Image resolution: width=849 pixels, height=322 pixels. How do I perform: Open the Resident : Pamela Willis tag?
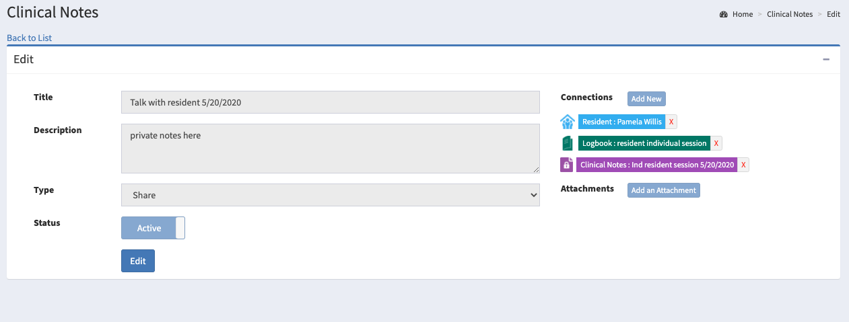[621, 122]
